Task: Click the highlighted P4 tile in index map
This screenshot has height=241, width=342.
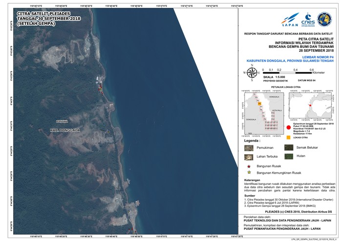Action: click(259, 104)
